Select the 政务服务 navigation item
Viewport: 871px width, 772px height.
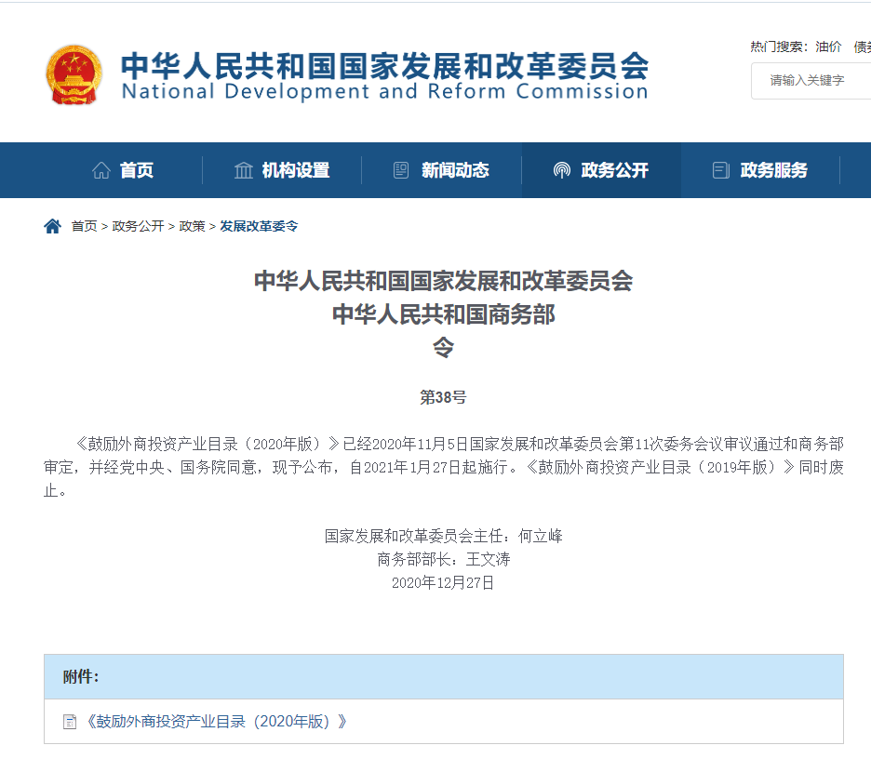pyautogui.click(x=773, y=170)
